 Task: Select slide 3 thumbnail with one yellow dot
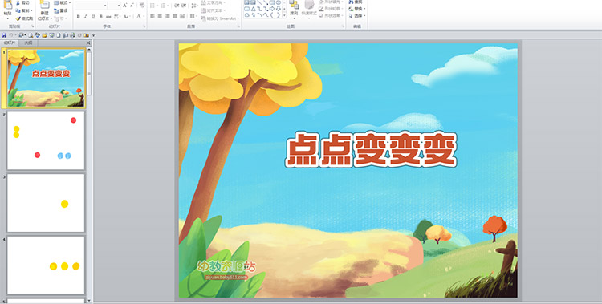[x=46, y=203]
